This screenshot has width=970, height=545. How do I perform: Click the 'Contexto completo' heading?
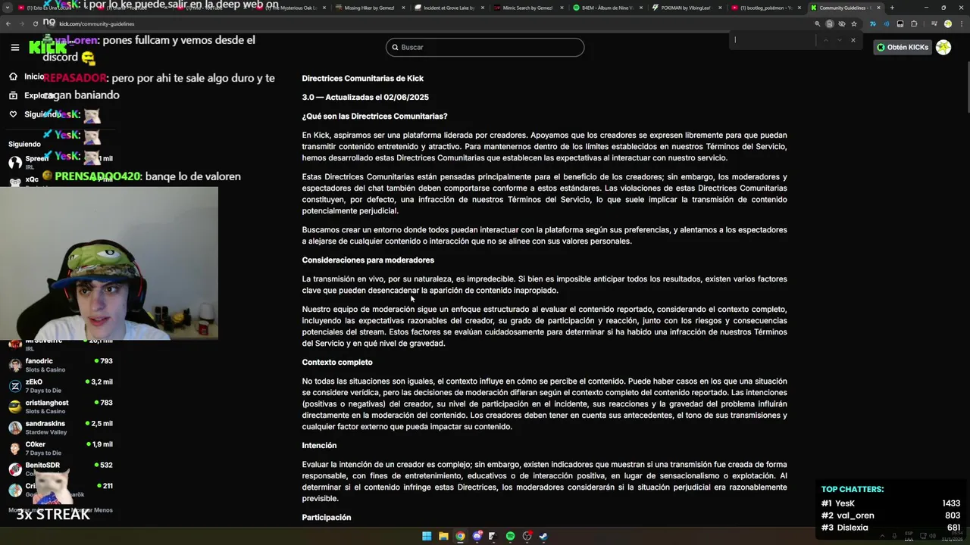(x=337, y=362)
